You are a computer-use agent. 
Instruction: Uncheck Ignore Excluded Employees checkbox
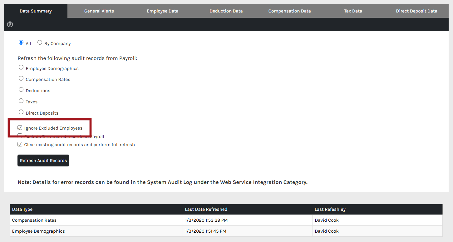click(20, 128)
